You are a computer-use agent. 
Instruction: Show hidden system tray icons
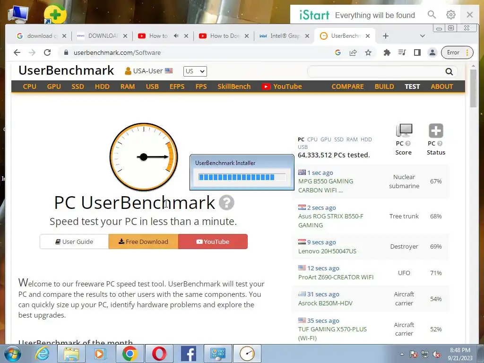coord(402,354)
